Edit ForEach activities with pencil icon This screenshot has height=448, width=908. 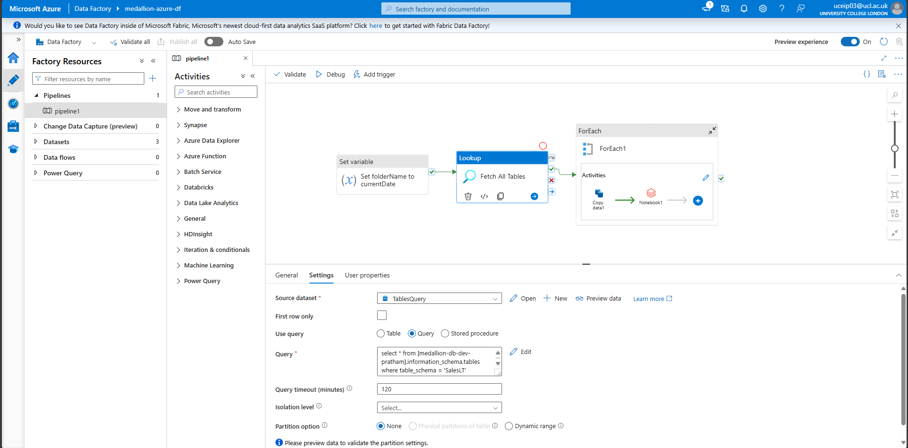(705, 178)
